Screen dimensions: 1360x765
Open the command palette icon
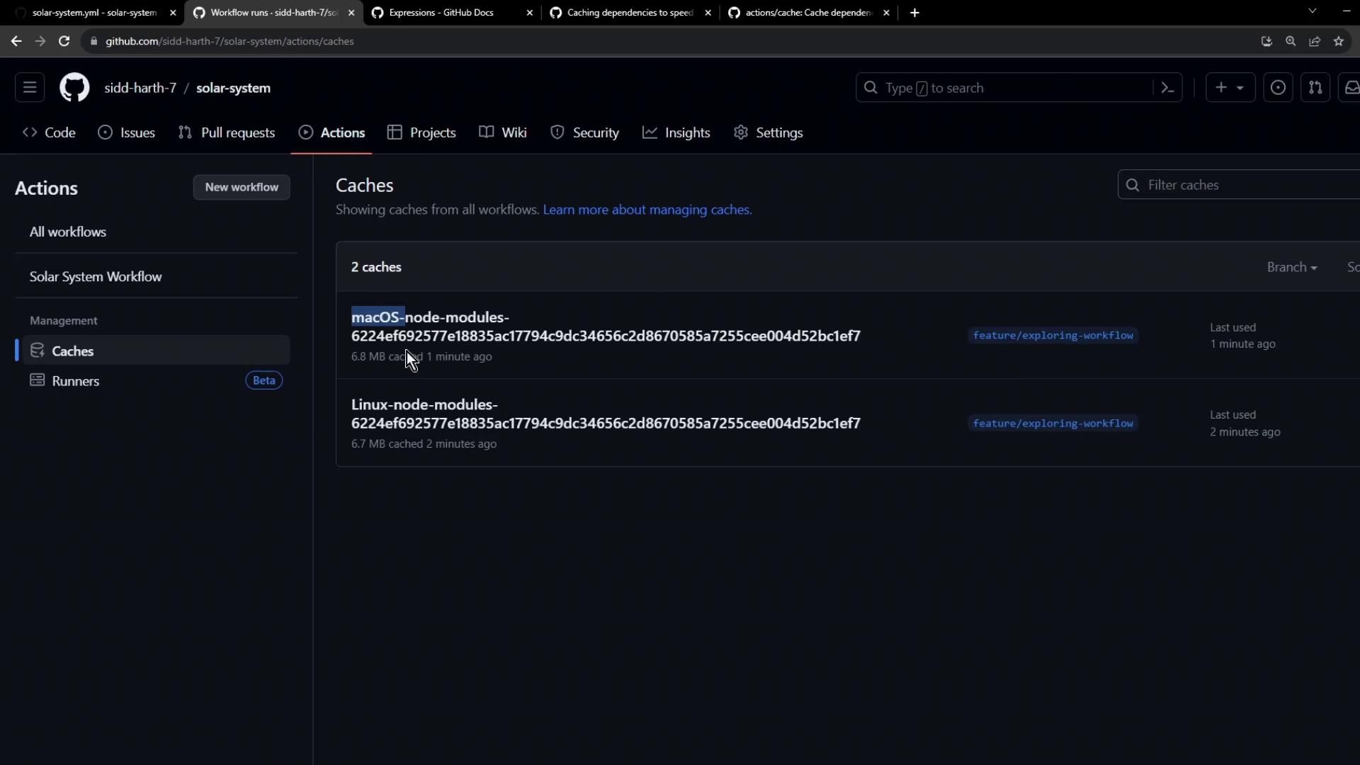[1167, 88]
